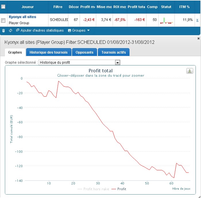The width and height of the screenshot is (201, 198).
Task: Expand the Groupes dropdown menu
Action: [x=79, y=31]
